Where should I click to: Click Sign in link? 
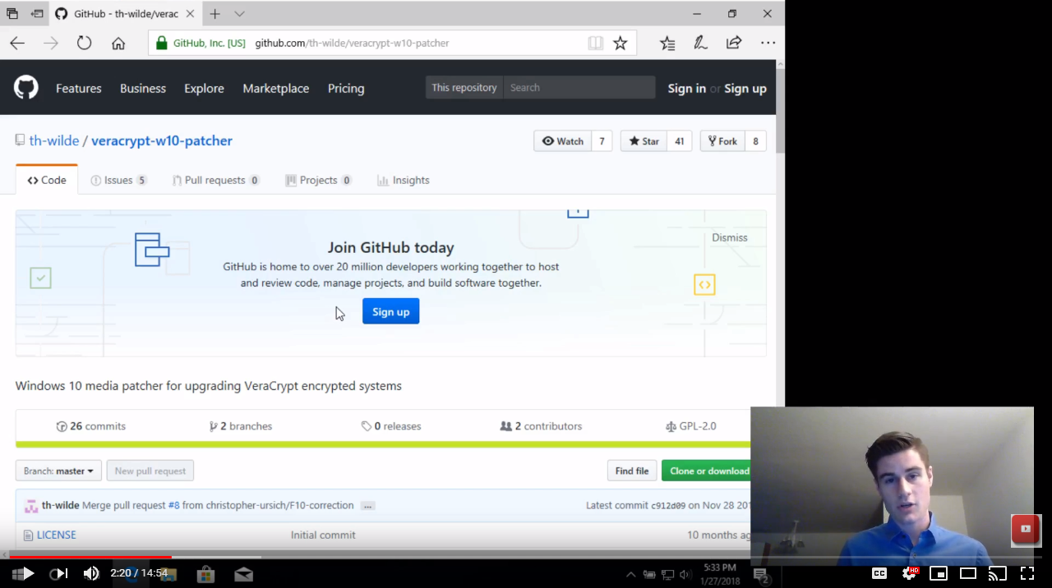(686, 88)
